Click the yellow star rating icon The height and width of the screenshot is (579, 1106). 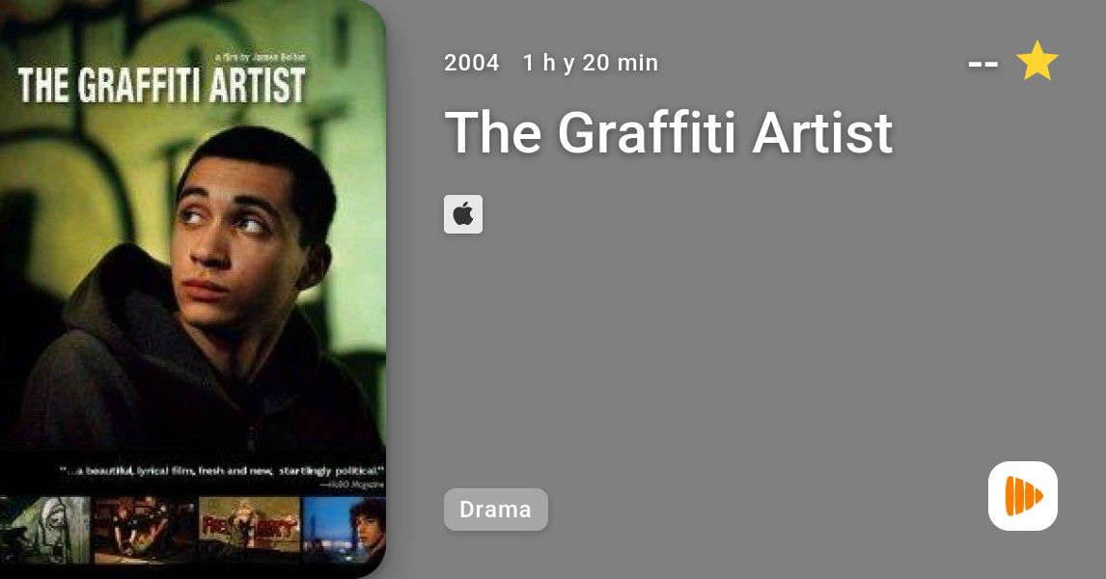[1037, 62]
